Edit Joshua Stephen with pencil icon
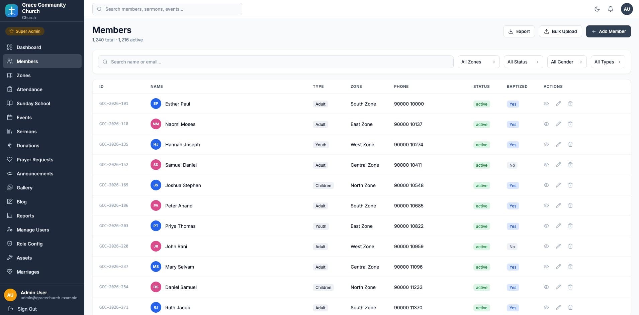 558,185
